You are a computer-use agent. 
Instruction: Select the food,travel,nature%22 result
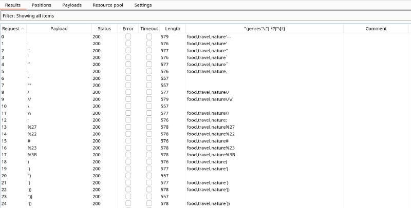click(x=211, y=134)
